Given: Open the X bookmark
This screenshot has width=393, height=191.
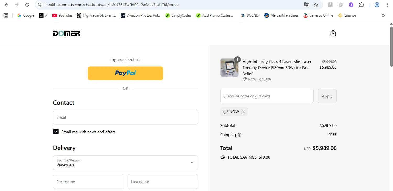Looking at the screenshot, I should pos(43,15).
